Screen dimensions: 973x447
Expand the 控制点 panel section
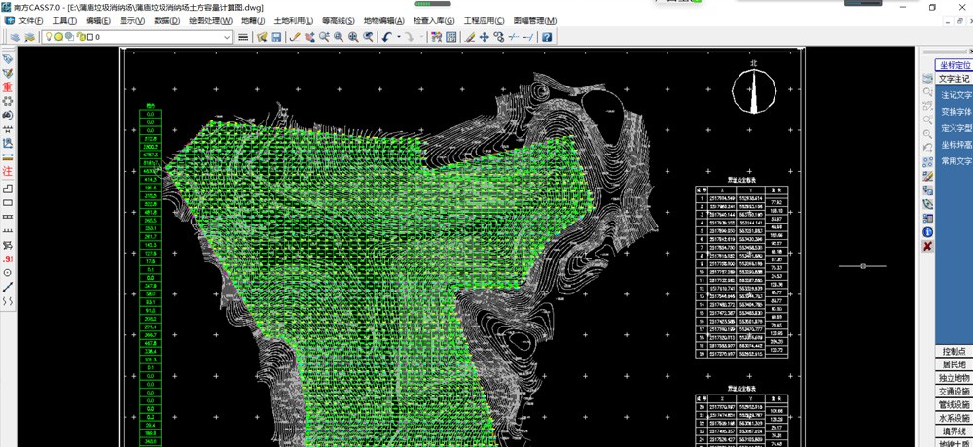954,351
